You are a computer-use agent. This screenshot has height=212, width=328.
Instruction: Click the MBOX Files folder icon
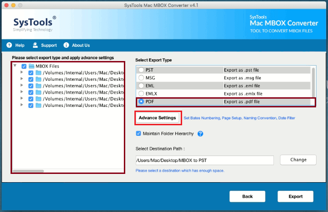(32, 66)
